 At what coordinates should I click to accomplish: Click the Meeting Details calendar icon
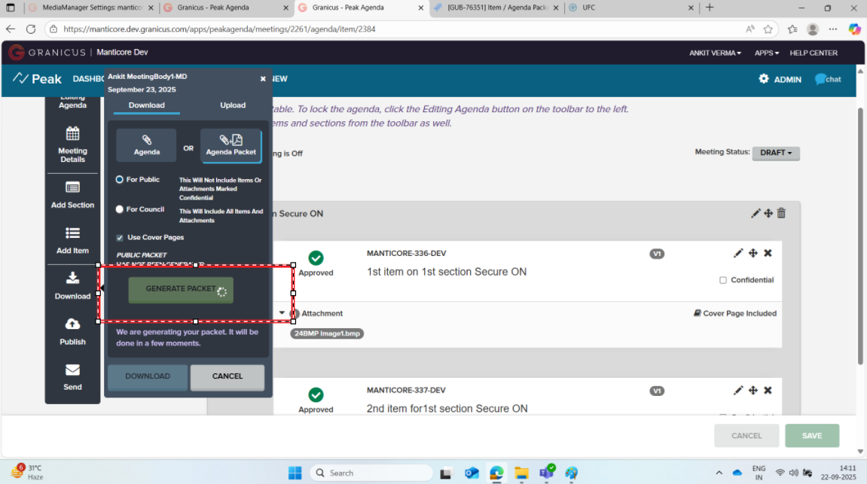click(x=72, y=134)
